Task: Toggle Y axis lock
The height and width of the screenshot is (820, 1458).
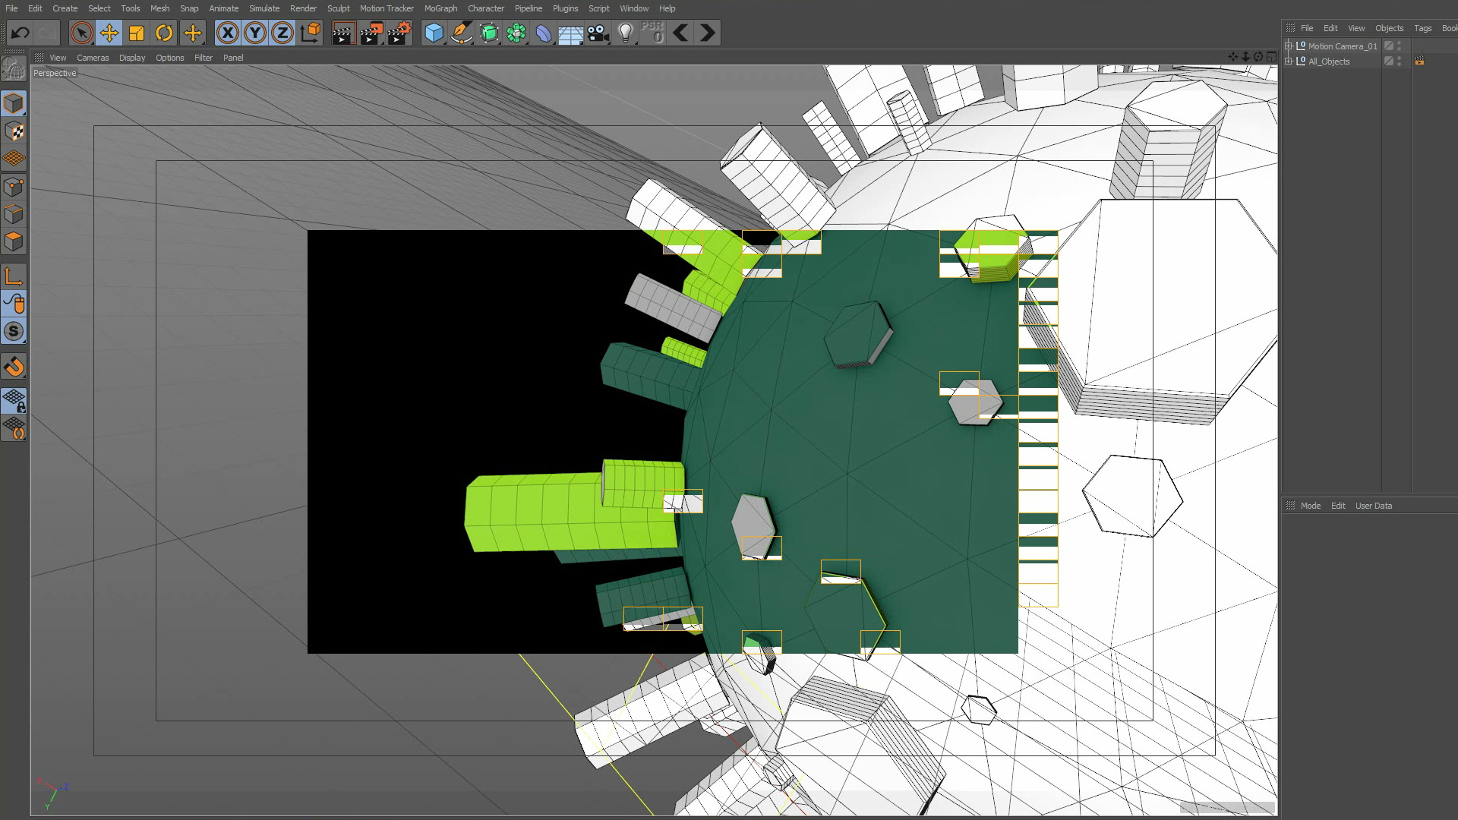Action: pos(255,33)
